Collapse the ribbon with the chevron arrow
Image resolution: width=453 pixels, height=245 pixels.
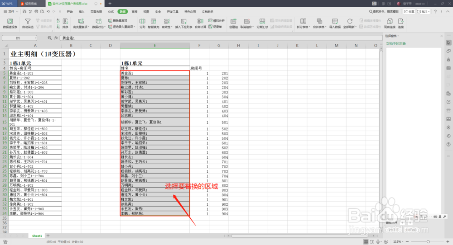[x=448, y=12]
